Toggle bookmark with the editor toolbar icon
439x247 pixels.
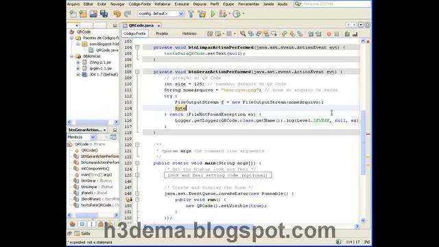point(300,34)
